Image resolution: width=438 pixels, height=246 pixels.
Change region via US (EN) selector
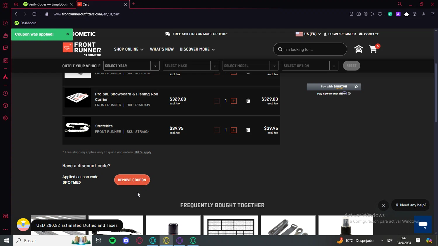(308, 34)
